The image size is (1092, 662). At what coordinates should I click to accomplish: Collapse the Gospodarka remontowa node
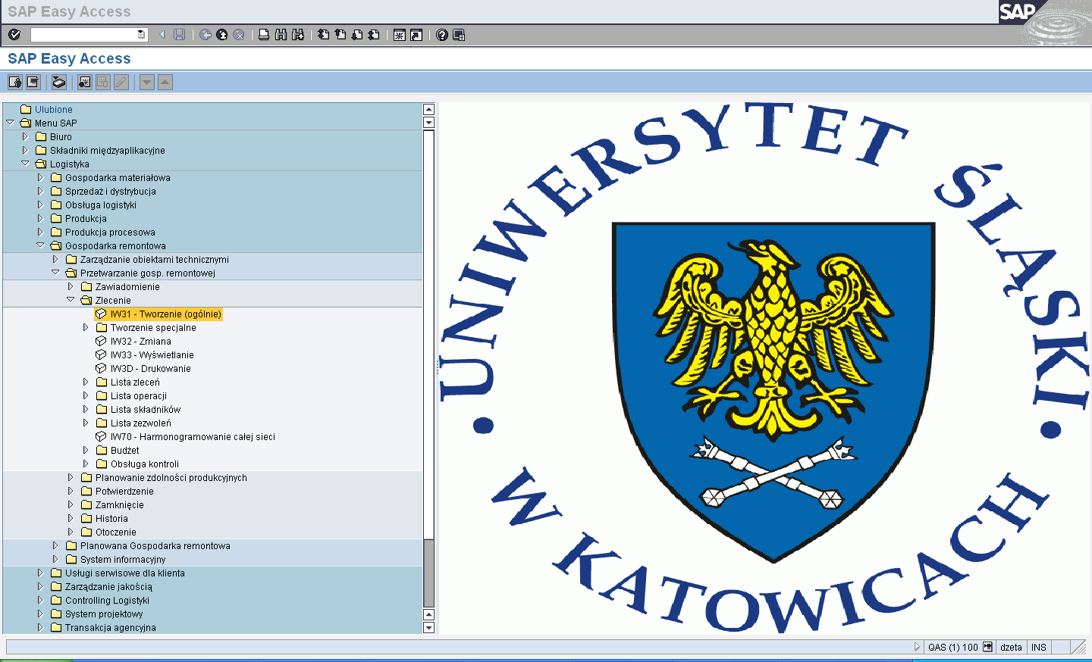[40, 245]
